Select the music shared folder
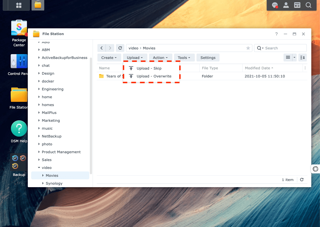Viewport: 320px width, 227px height. coord(47,128)
